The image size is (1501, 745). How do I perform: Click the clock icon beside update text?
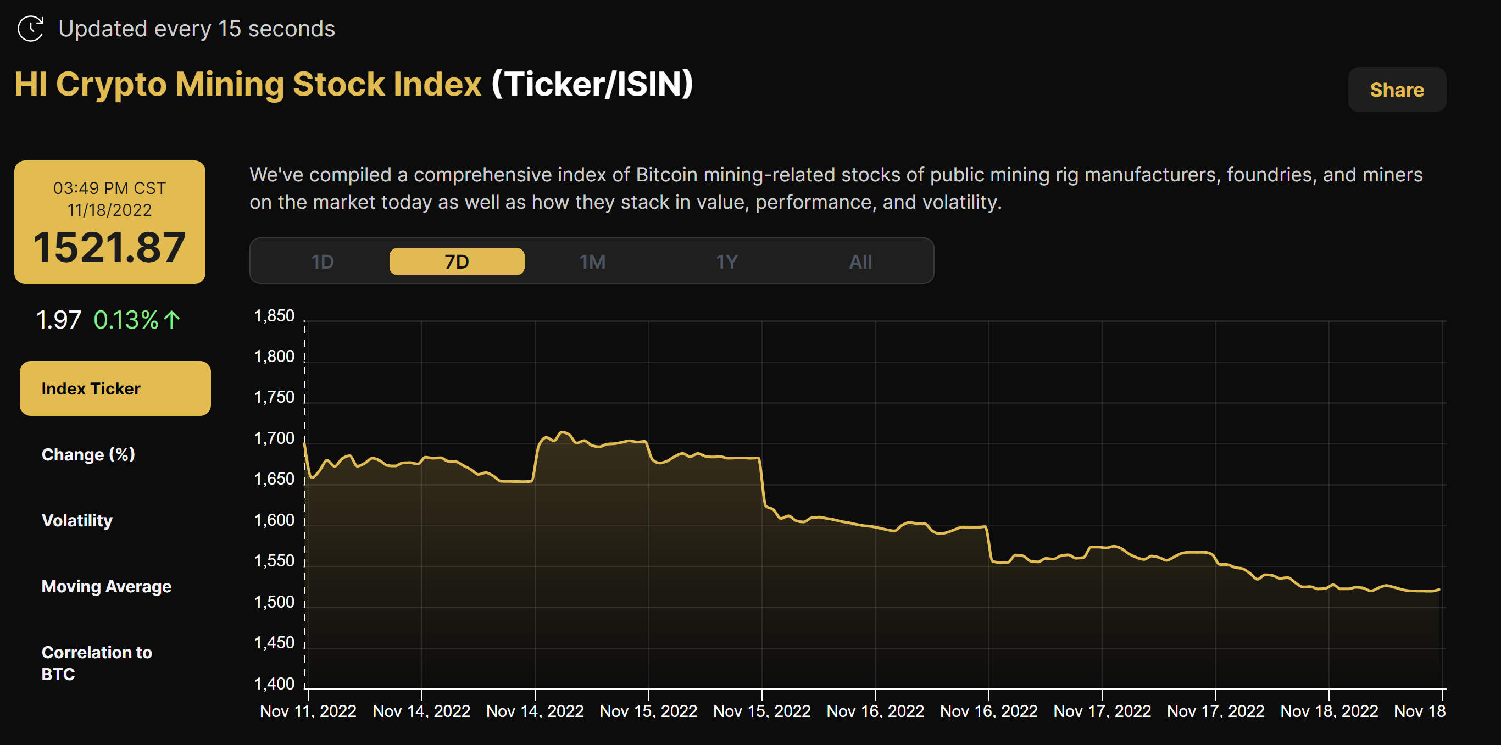tap(31, 27)
